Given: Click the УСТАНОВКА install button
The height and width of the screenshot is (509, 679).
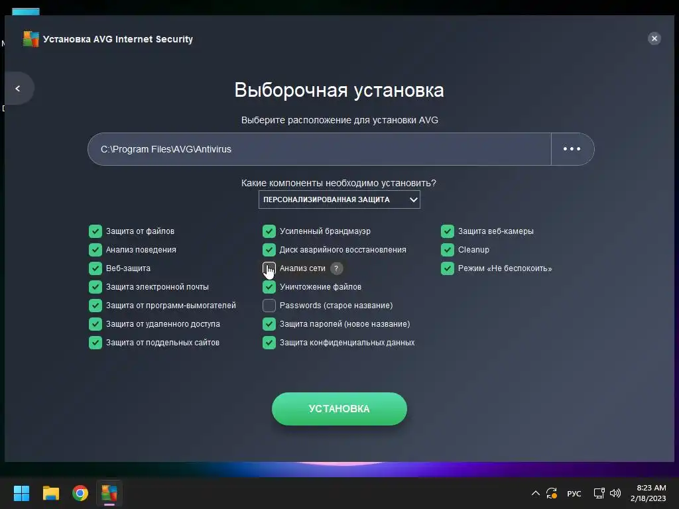Looking at the screenshot, I should coord(339,408).
